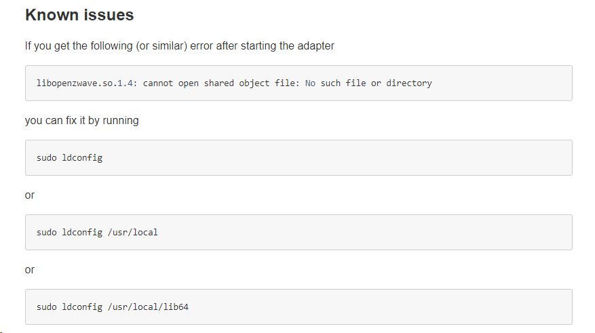The image size is (595, 333).
Task: Click 'No such file or directory' text
Action: [368, 83]
